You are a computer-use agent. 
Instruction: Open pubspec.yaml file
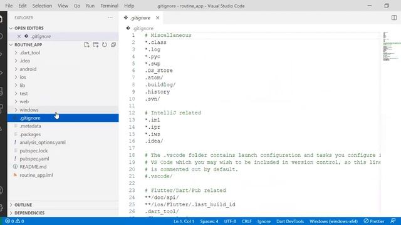point(63,159)
